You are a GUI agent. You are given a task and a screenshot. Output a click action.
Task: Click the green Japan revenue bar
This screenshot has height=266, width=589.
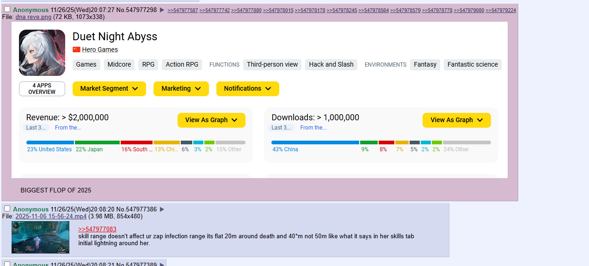point(97,142)
